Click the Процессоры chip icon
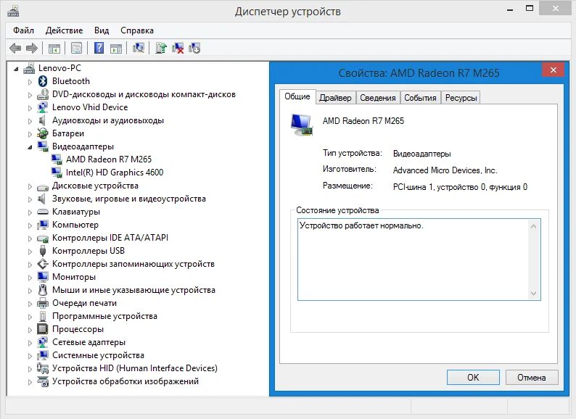 43,329
